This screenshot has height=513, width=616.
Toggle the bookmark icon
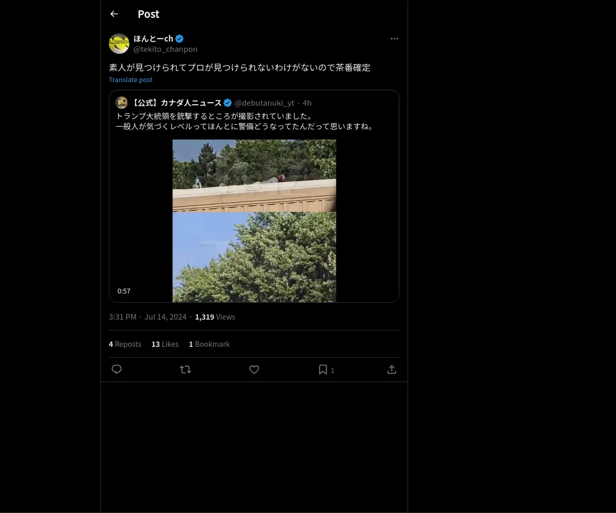323,369
